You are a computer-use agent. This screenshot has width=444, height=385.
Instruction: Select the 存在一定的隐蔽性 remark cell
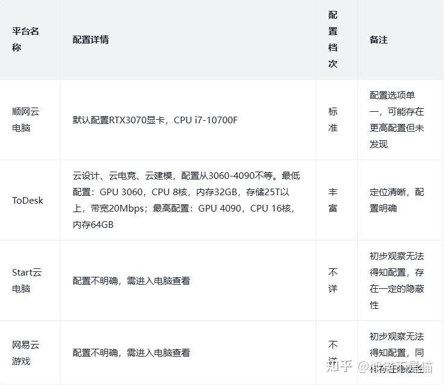400,280
